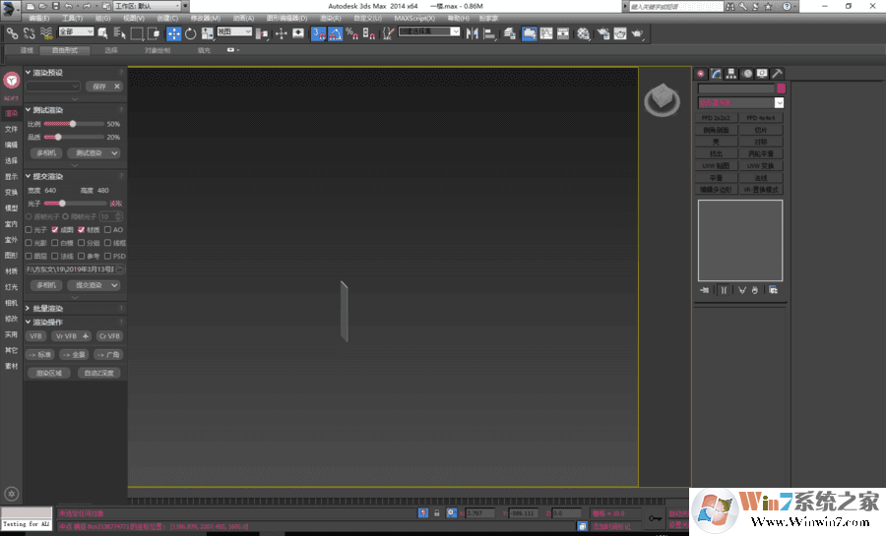Open the Material Editor icon
This screenshot has height=536, width=886.
584,33
